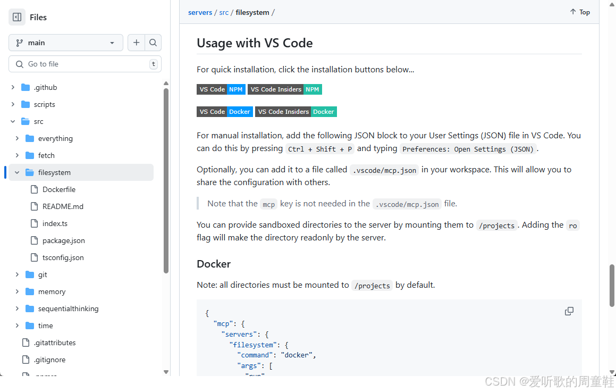
Task: Click the VS Code Insiders NPM badge
Action: pyautogui.click(x=285, y=89)
